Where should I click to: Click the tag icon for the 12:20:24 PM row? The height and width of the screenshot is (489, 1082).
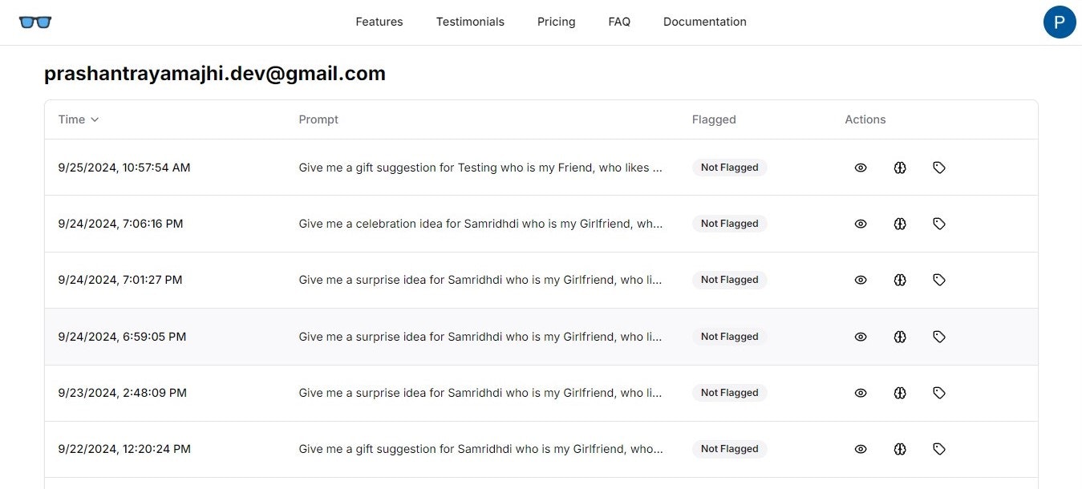(939, 449)
